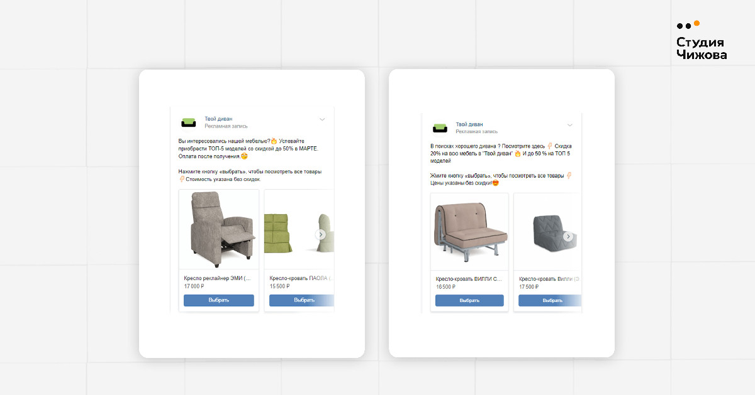Click Выбрать under Кресло реклайнер ЭМИ
This screenshot has width=755, height=395.
(x=219, y=300)
